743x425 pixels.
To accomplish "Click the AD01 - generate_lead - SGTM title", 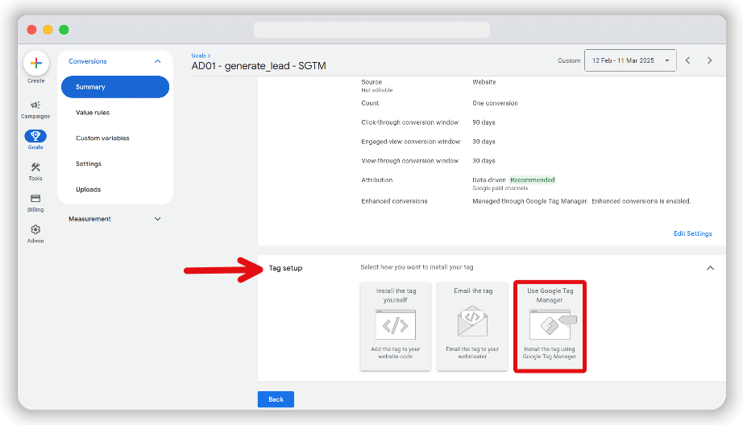I will (259, 66).
